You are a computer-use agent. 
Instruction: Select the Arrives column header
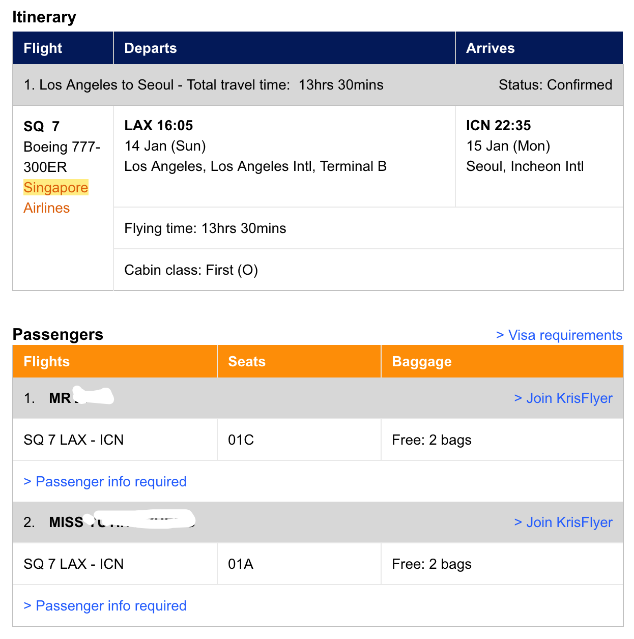539,48
